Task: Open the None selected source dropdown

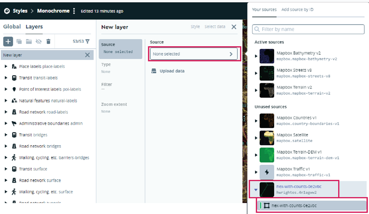Action: click(x=194, y=54)
